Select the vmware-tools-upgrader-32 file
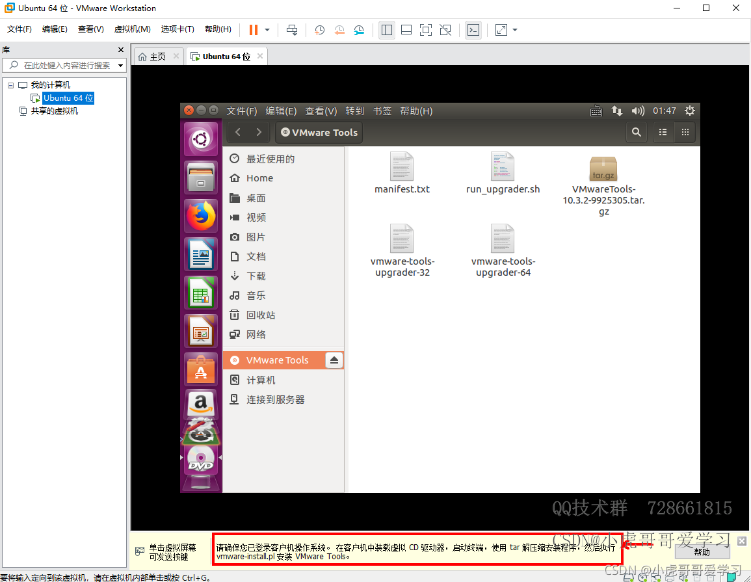This screenshot has width=751, height=582. click(x=402, y=251)
